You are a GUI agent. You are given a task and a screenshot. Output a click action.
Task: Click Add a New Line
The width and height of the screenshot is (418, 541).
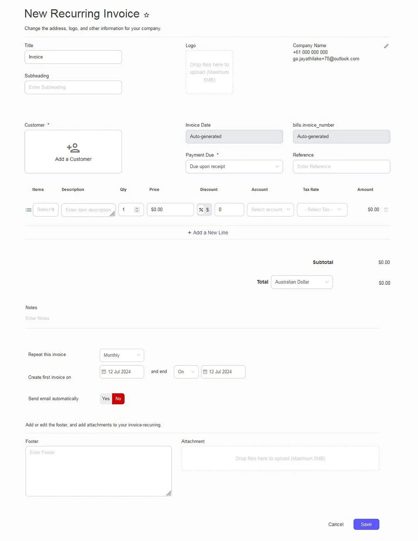point(208,233)
